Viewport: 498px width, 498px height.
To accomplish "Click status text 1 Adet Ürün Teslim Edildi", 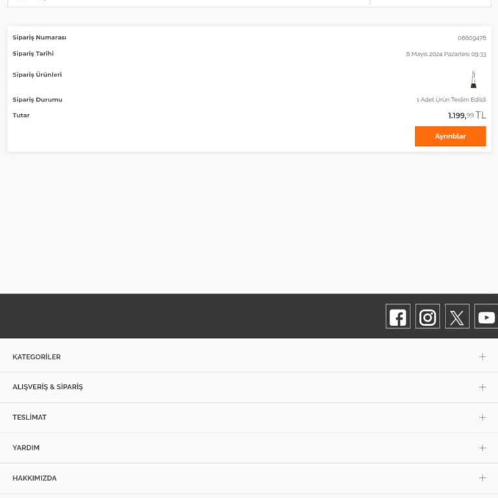I will 451,99.
